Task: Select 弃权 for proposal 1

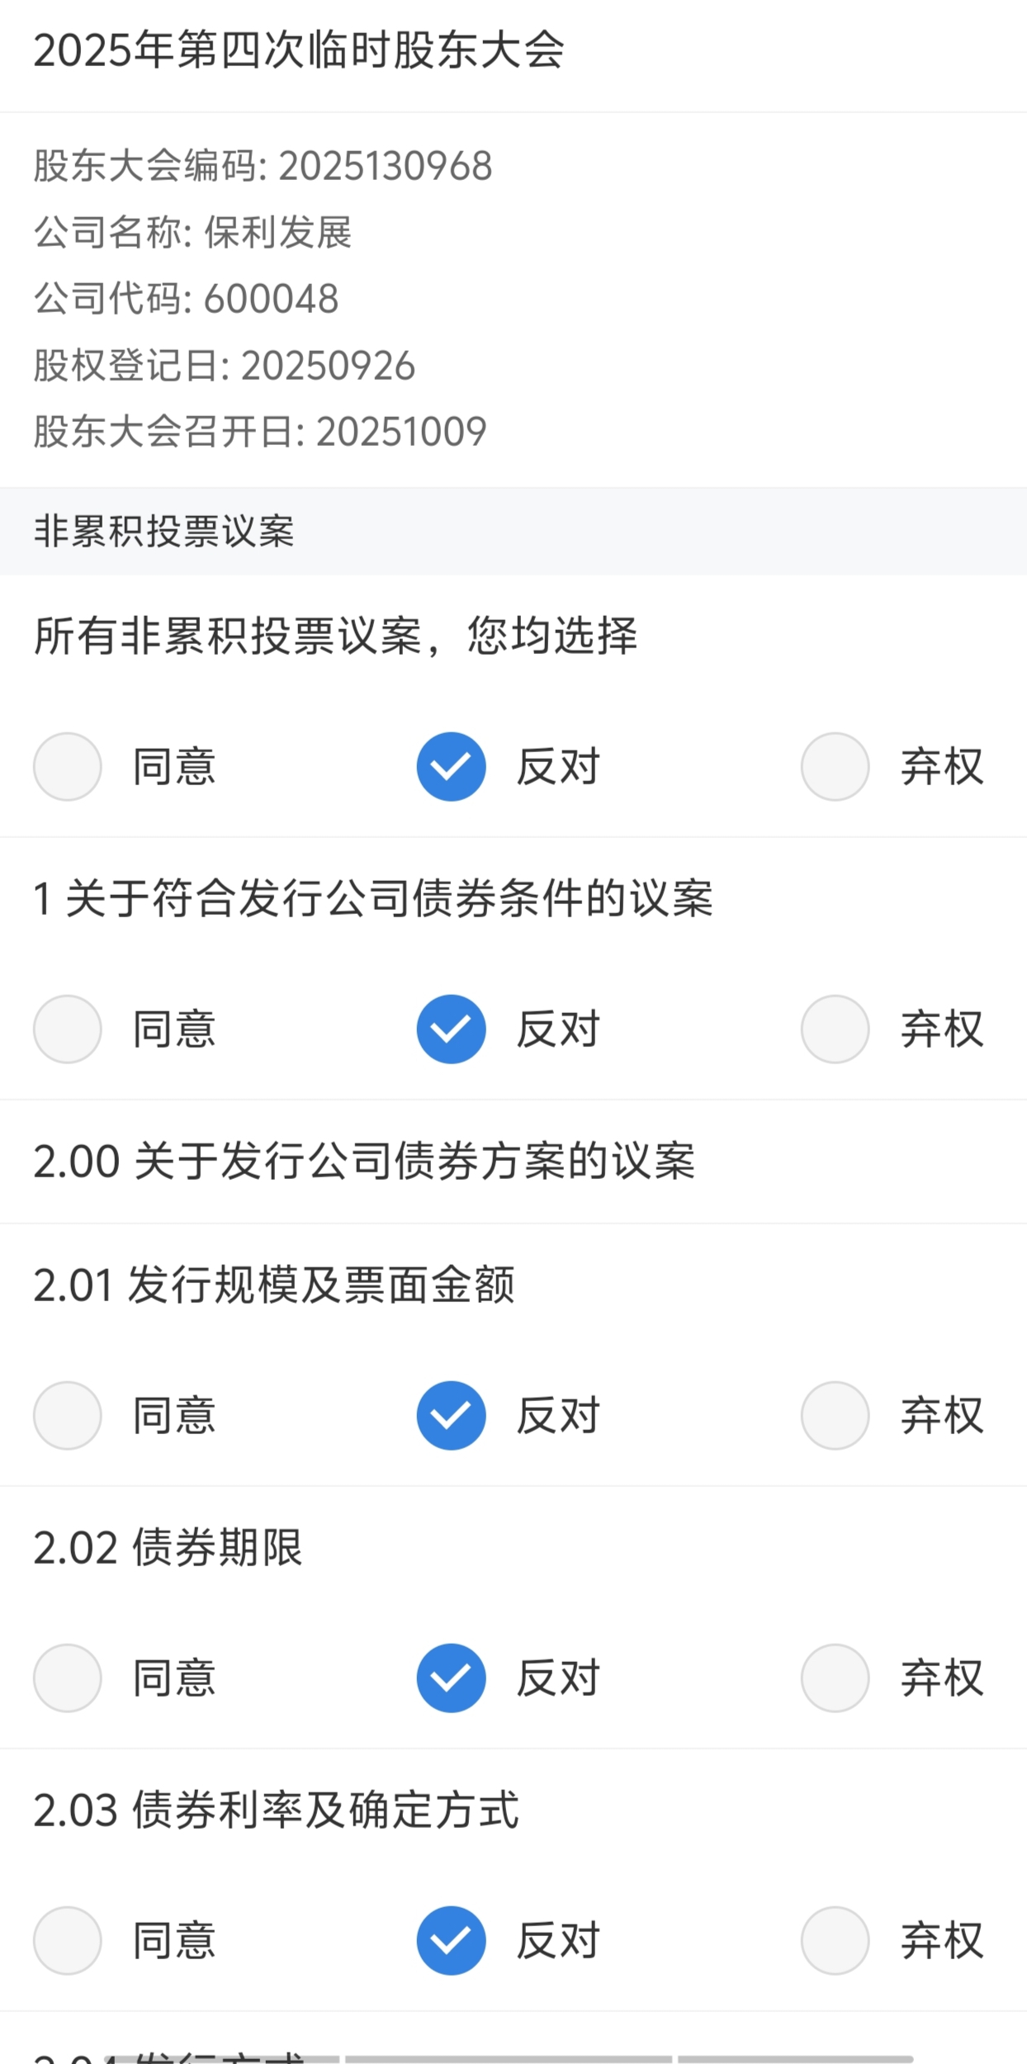Action: pyautogui.click(x=835, y=1029)
